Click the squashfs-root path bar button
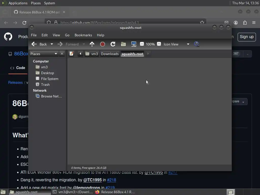The width and height of the screenshot is (260, 195). pyautogui.click(x=132, y=54)
